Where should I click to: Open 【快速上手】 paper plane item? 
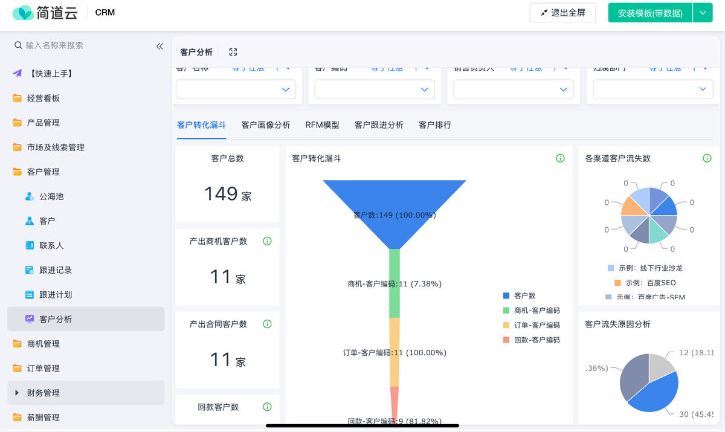tap(86, 74)
